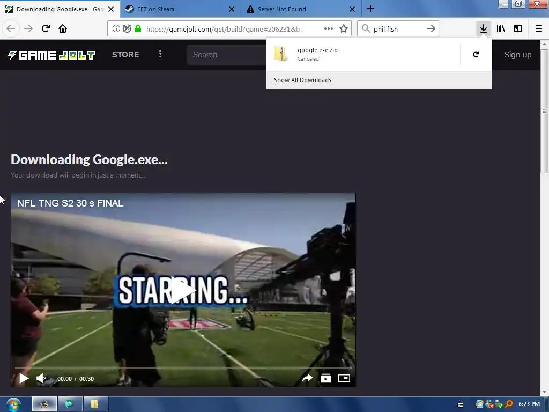549x412 pixels.
Task: Open the Windows Start menu
Action: [13, 404]
